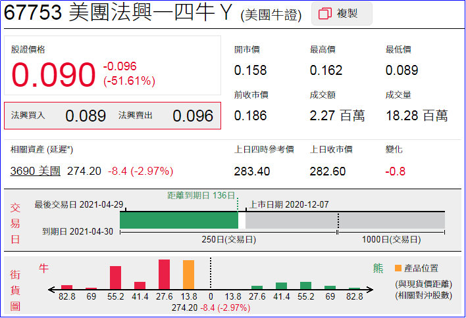Click the 法興買入 bid price 0.089
The width and height of the screenshot is (466, 318).
point(86,116)
